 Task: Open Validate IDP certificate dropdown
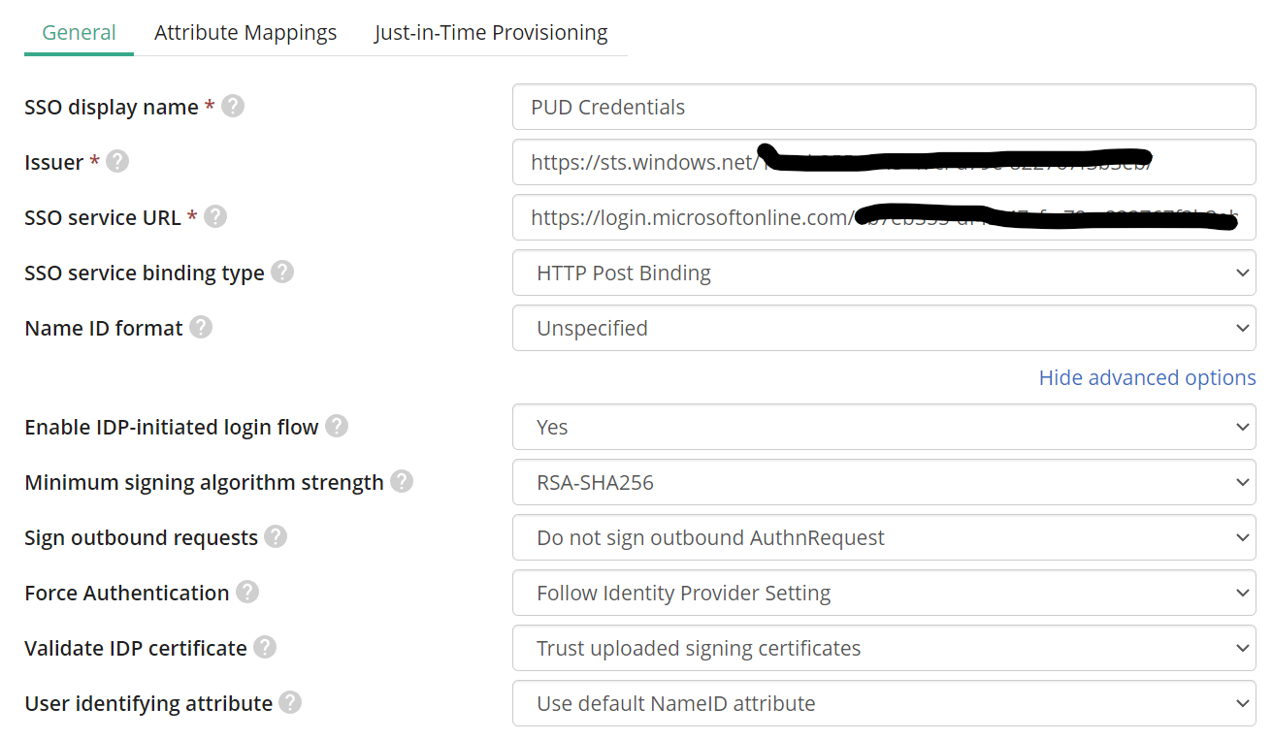tap(884, 649)
